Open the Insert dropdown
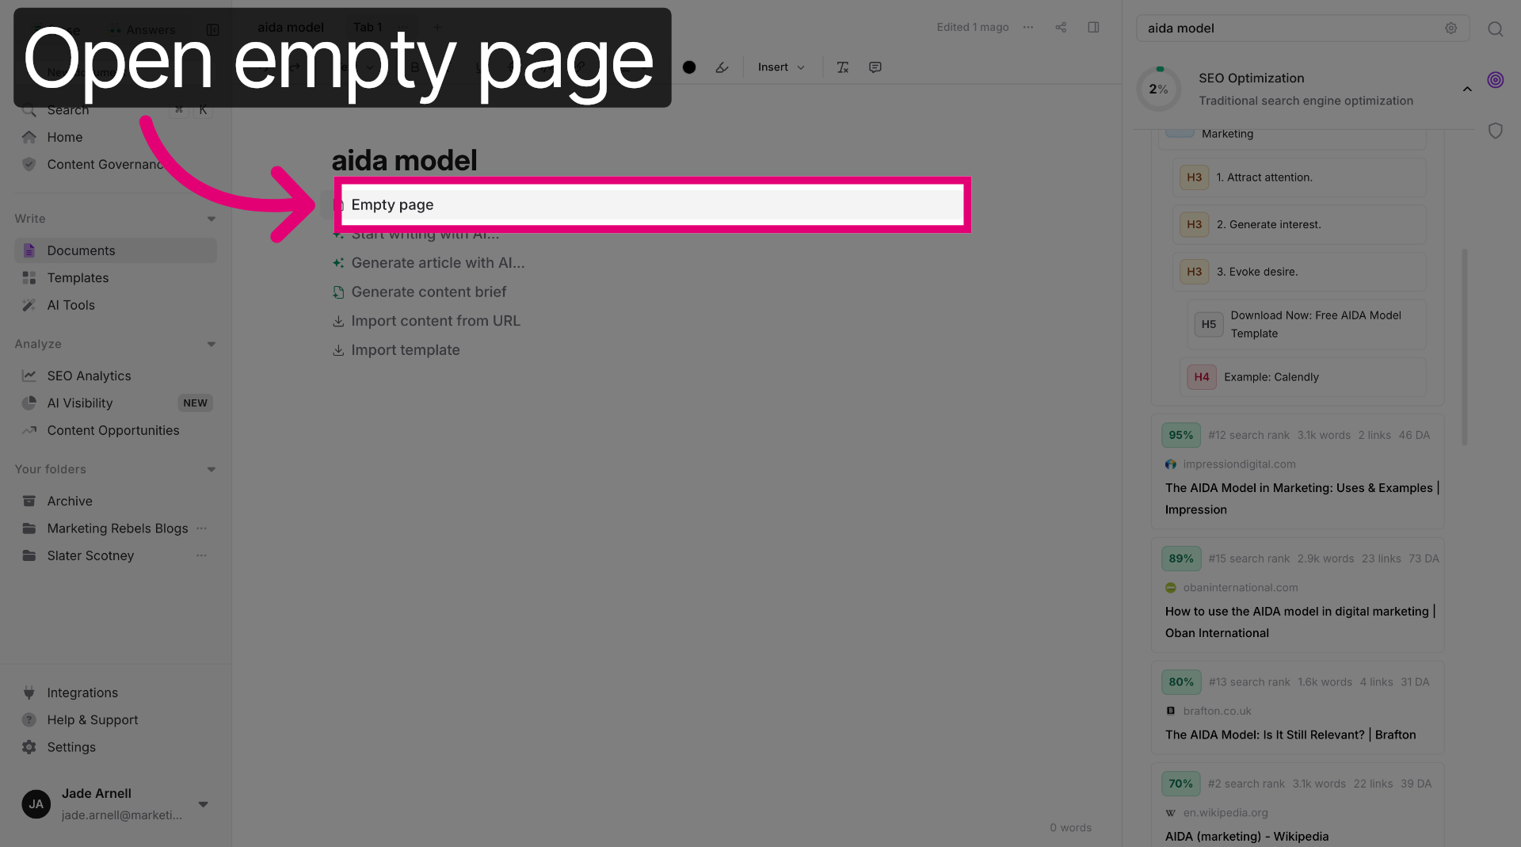Viewport: 1521px width, 847px height. [781, 67]
